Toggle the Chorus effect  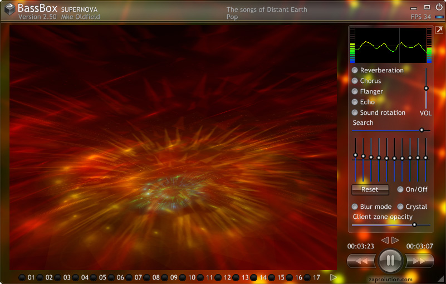pos(355,81)
